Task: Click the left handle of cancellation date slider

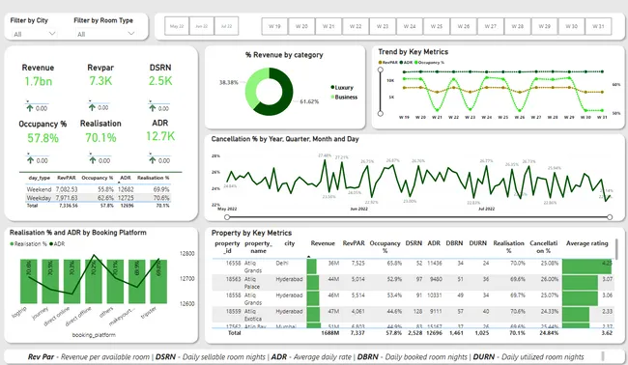Action: coord(227,217)
